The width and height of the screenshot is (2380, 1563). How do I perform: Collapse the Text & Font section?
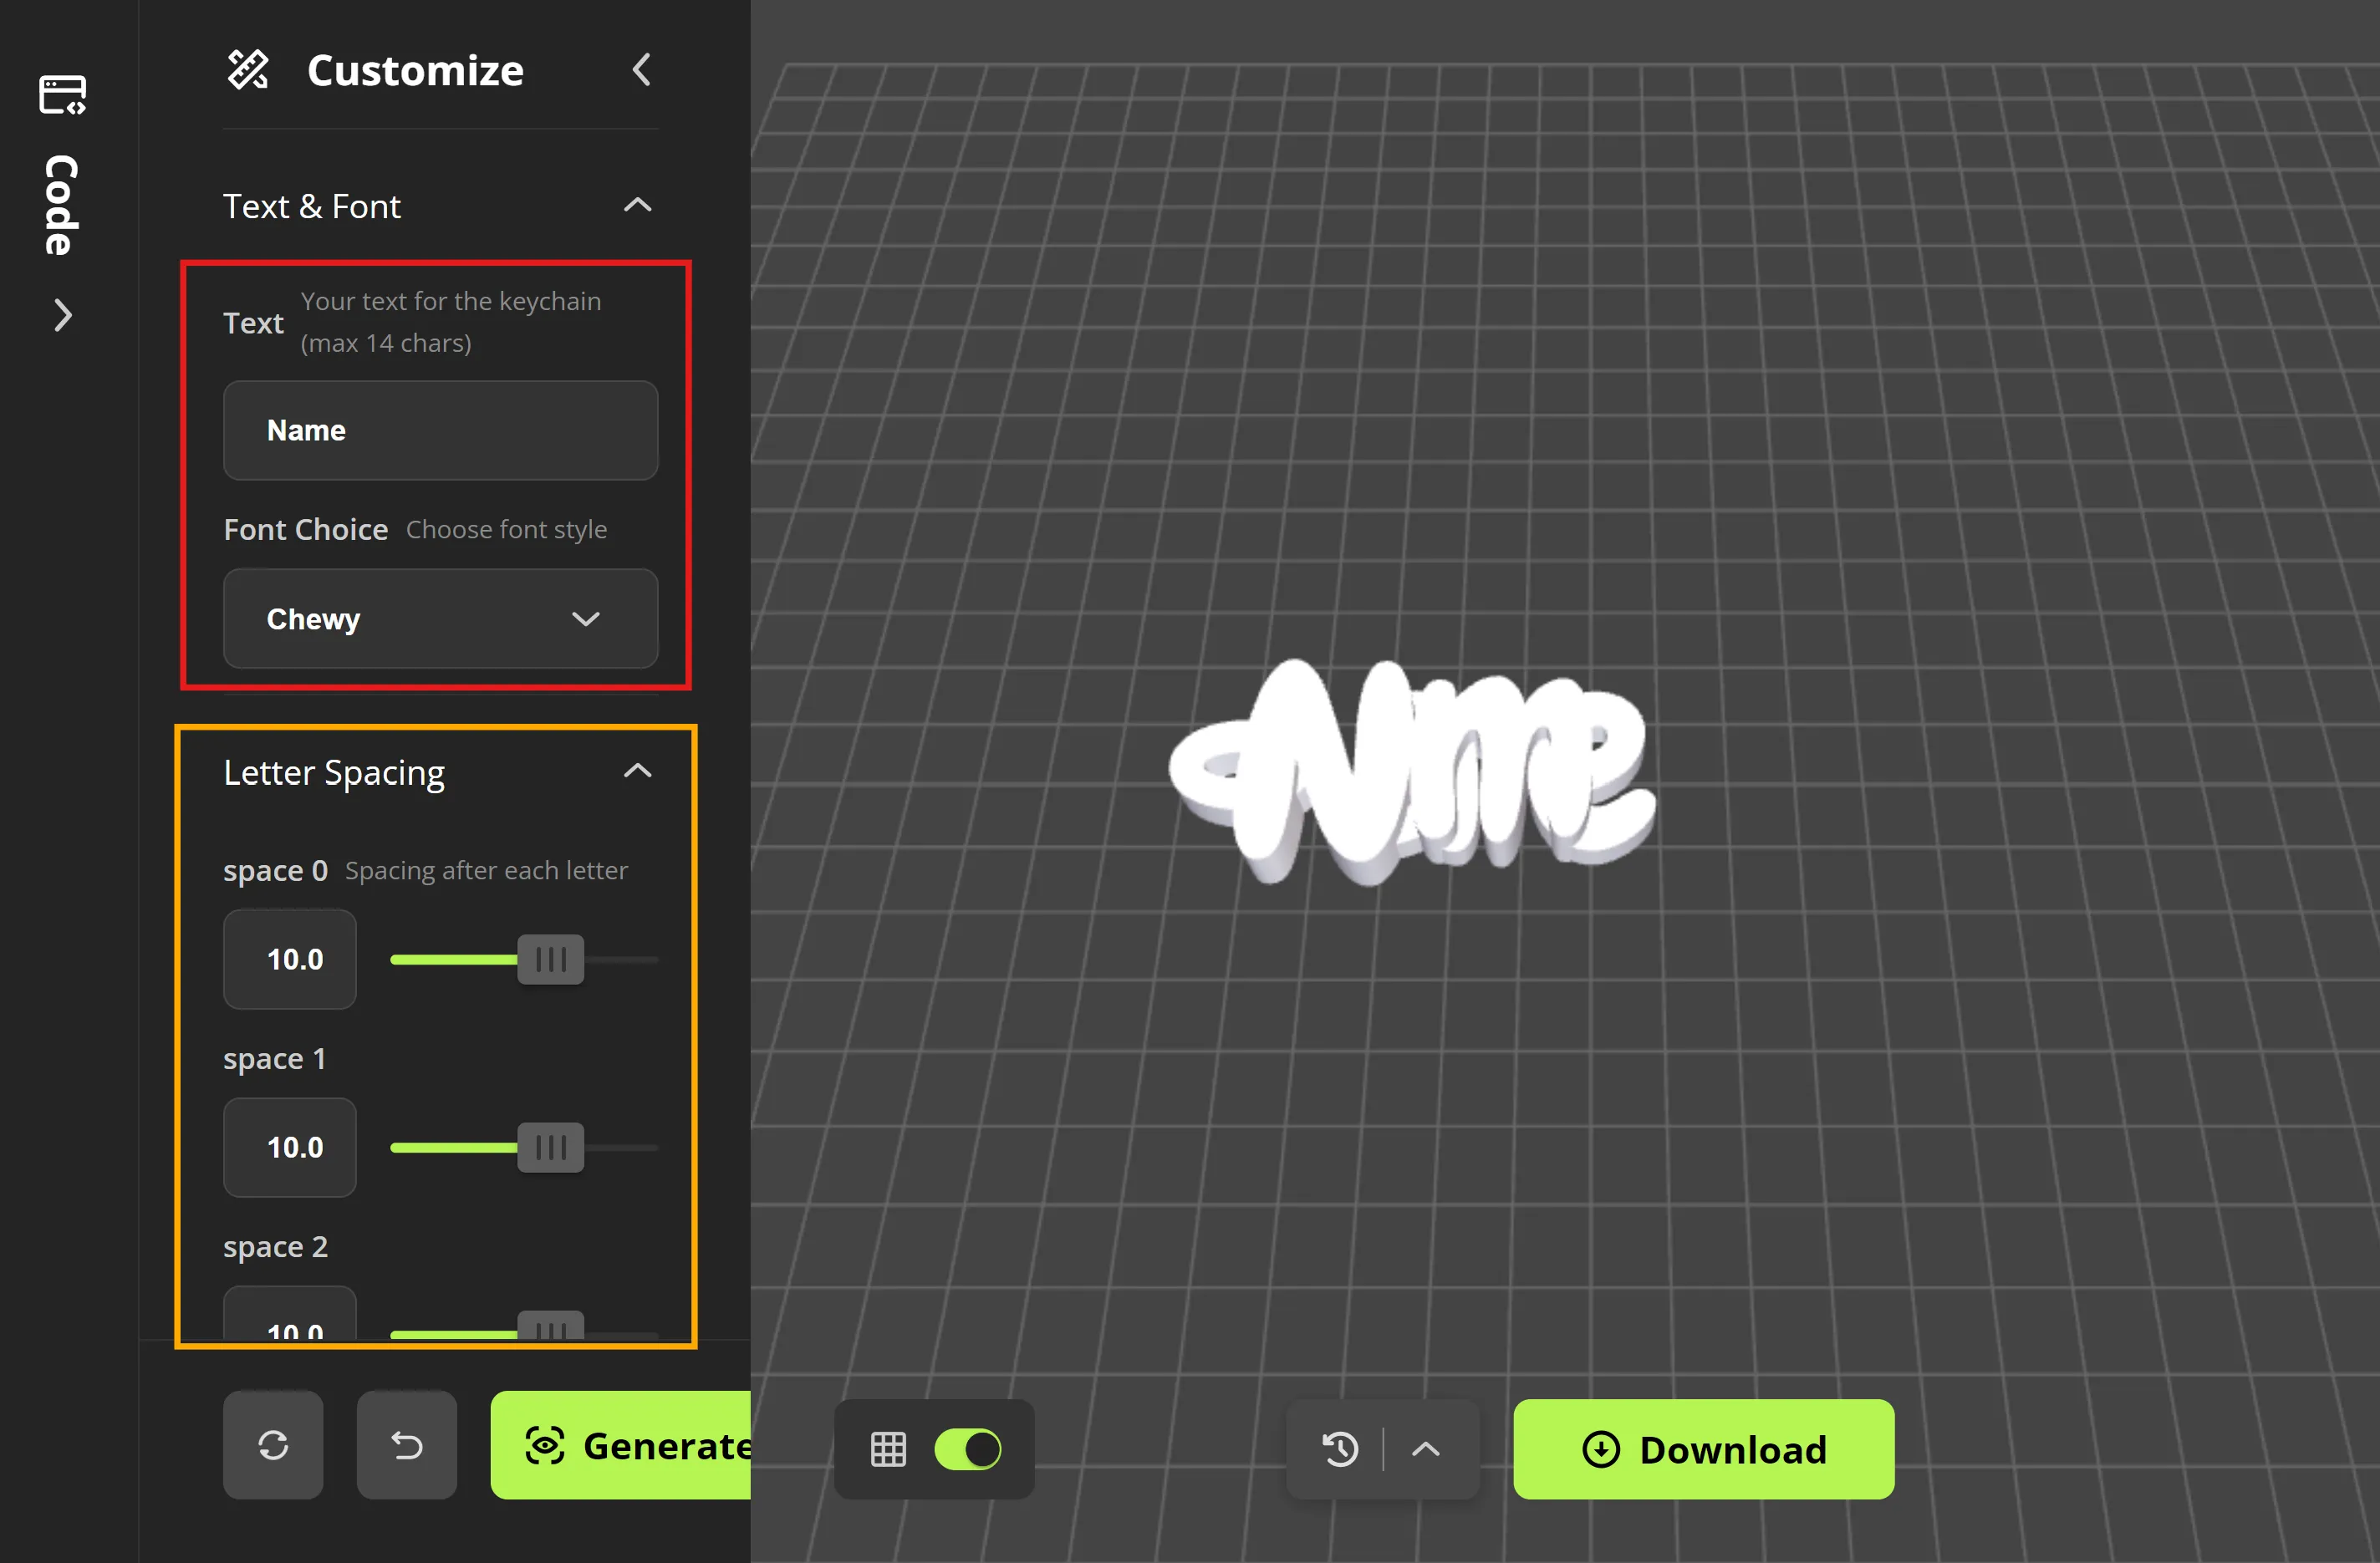pos(637,206)
